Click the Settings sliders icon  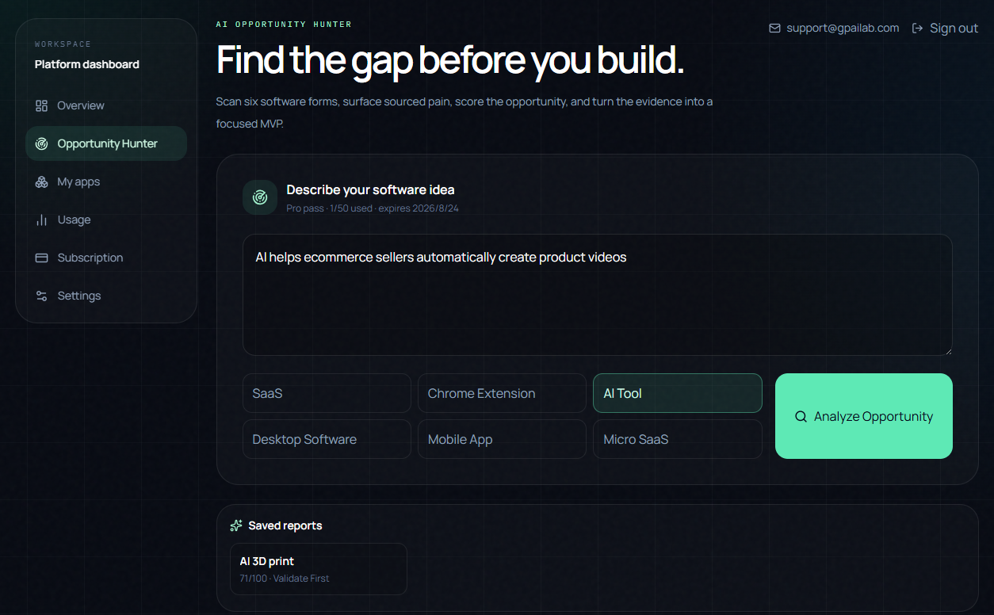pyautogui.click(x=42, y=296)
